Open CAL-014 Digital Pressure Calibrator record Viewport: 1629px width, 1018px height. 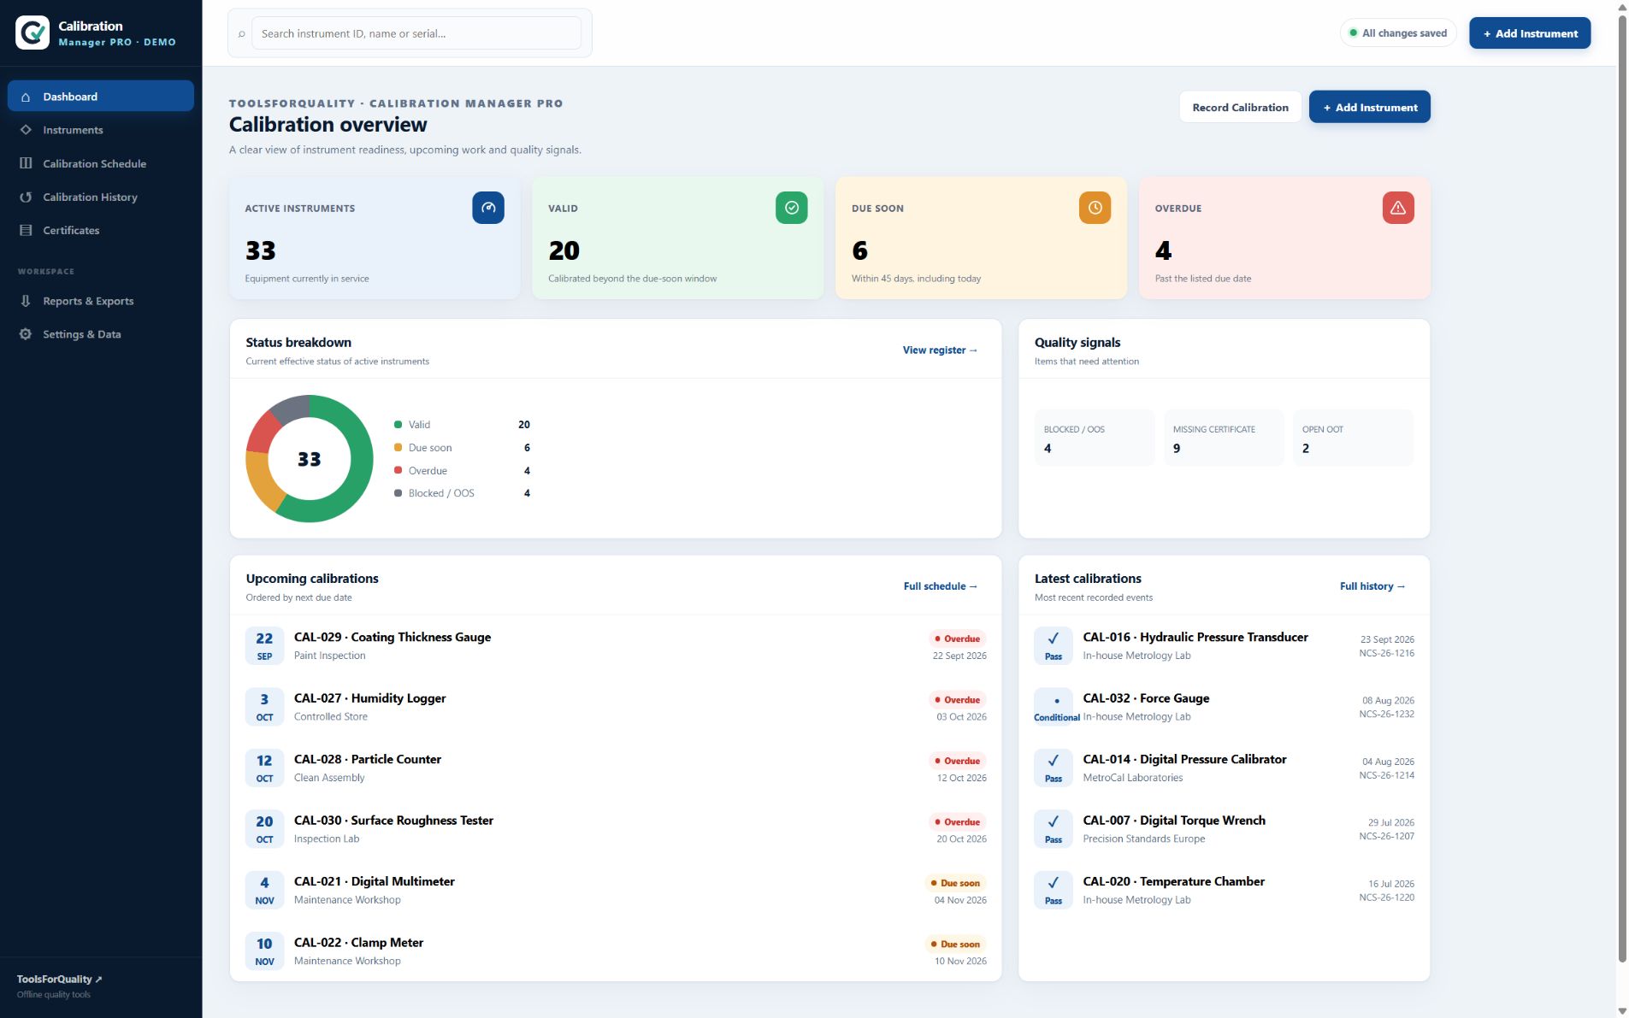tap(1224, 768)
